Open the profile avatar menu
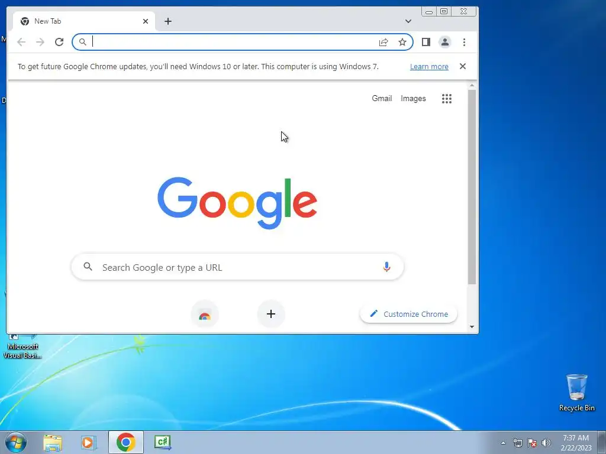 (445, 42)
